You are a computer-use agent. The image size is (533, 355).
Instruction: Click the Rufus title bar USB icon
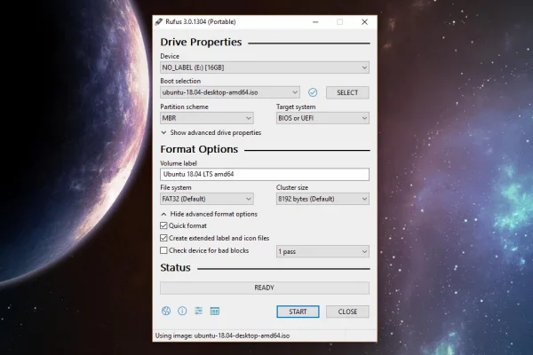coord(158,21)
